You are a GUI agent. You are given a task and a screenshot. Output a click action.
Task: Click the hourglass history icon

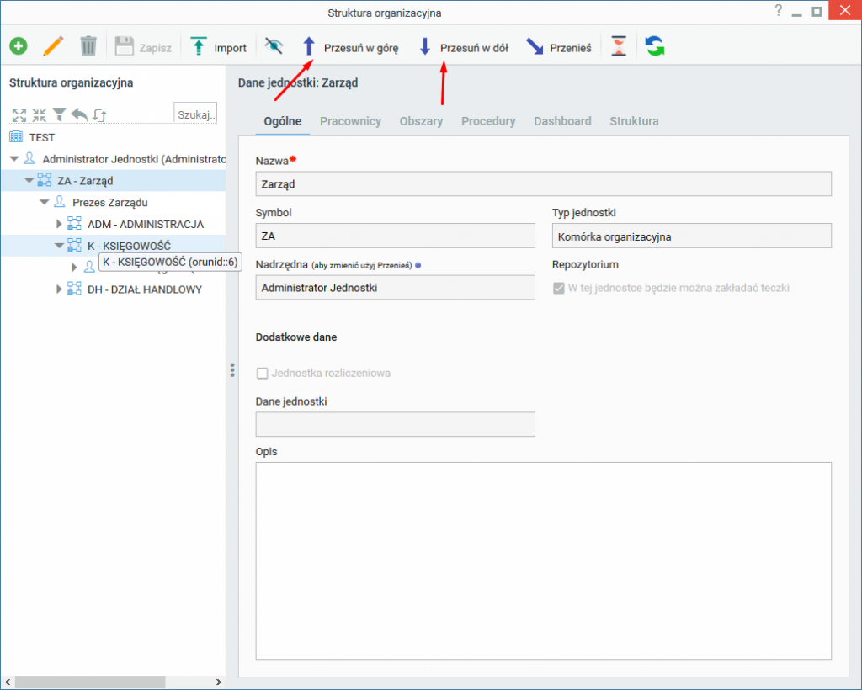(x=619, y=46)
